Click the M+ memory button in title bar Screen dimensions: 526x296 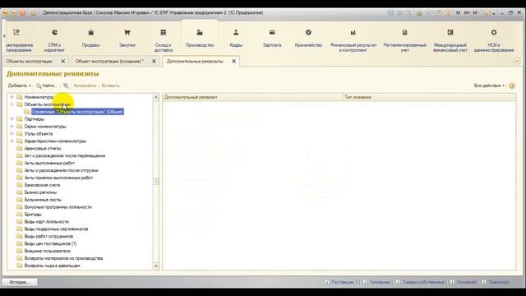pos(467,13)
